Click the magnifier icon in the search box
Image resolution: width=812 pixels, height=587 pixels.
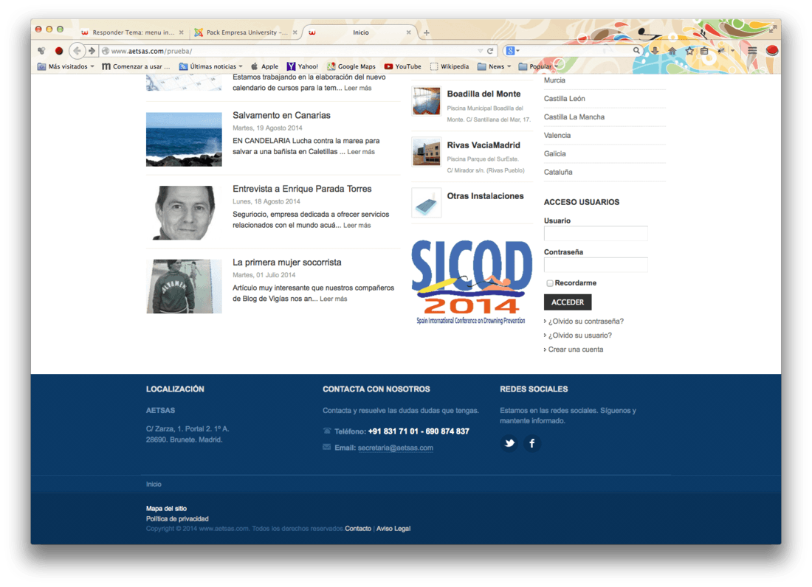[x=636, y=51]
